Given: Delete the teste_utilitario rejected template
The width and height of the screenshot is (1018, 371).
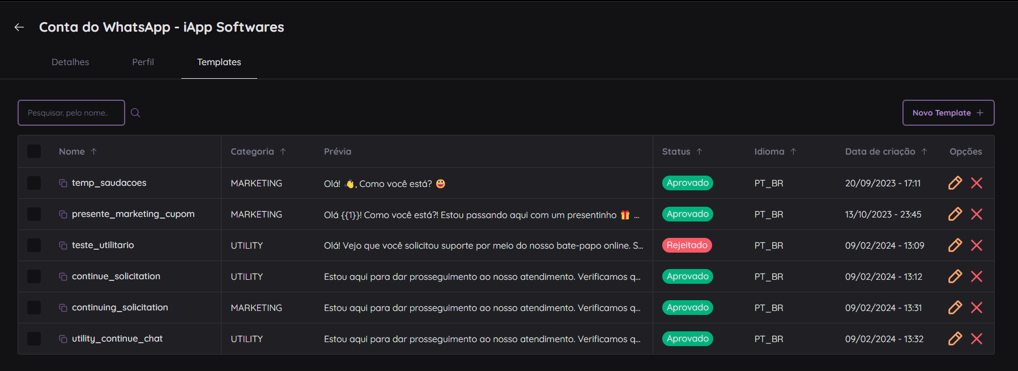Looking at the screenshot, I should pos(976,245).
